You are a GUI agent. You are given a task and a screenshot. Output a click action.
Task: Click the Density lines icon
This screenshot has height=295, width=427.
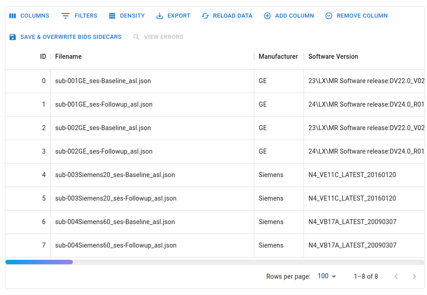[112, 16]
